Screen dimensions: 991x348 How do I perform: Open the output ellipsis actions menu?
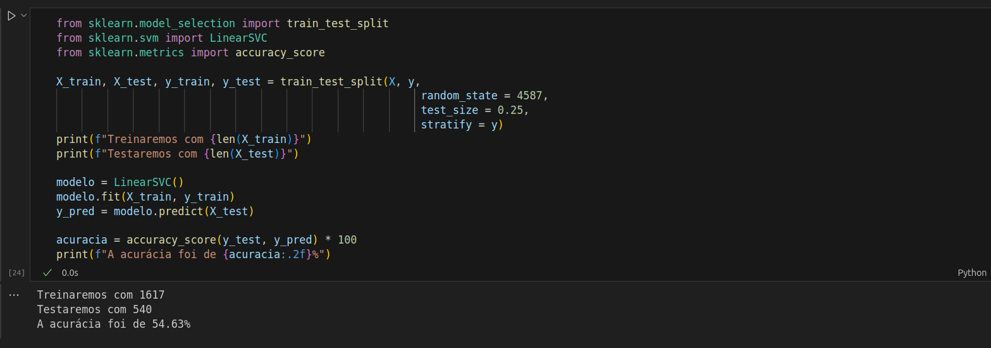point(14,295)
